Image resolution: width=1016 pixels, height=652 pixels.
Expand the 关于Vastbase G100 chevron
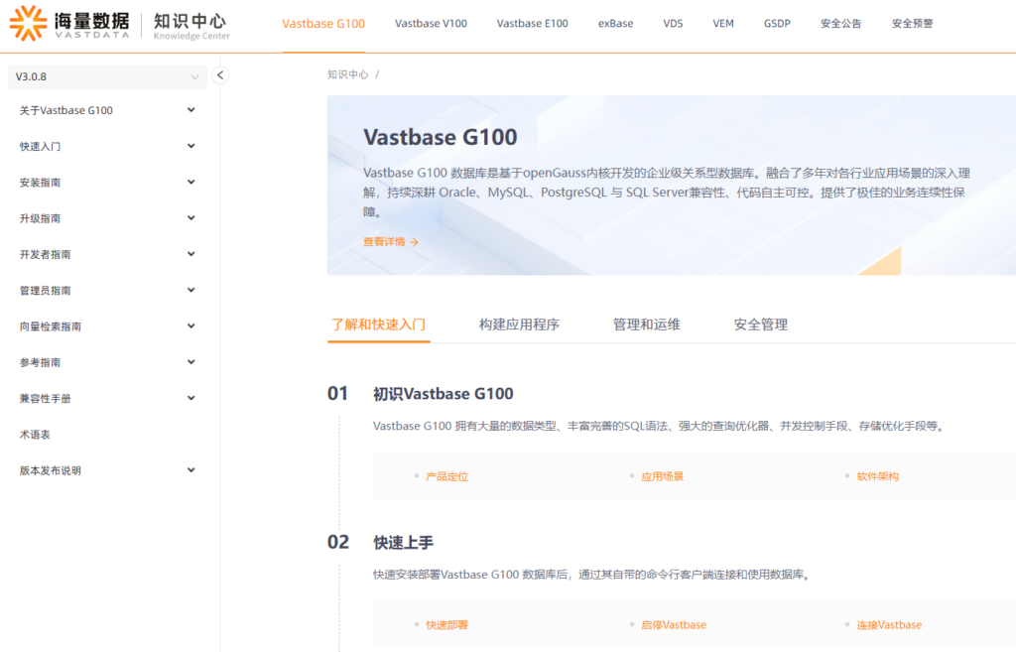[x=191, y=110]
